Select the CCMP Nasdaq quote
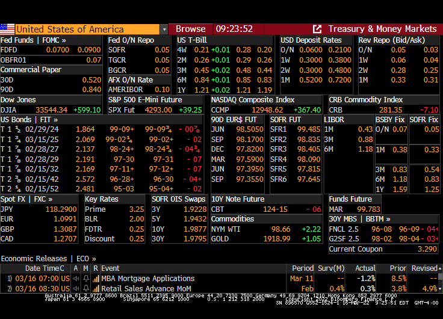 267,110
